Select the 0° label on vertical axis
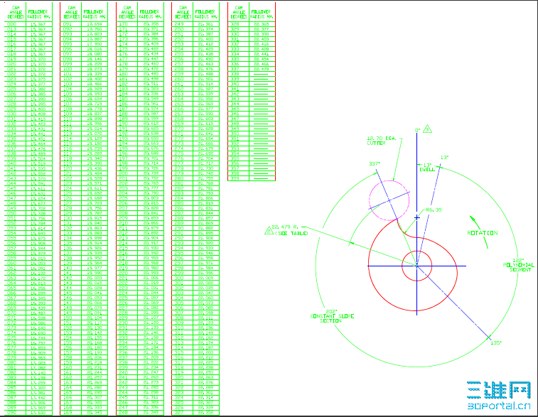Screen dimensions: 538x417 click(418, 130)
